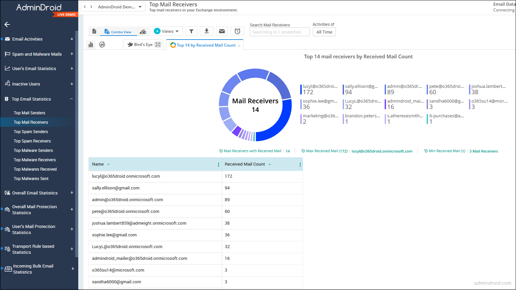Open the AdminDroid Demo tenant dropdown

click(120, 6)
